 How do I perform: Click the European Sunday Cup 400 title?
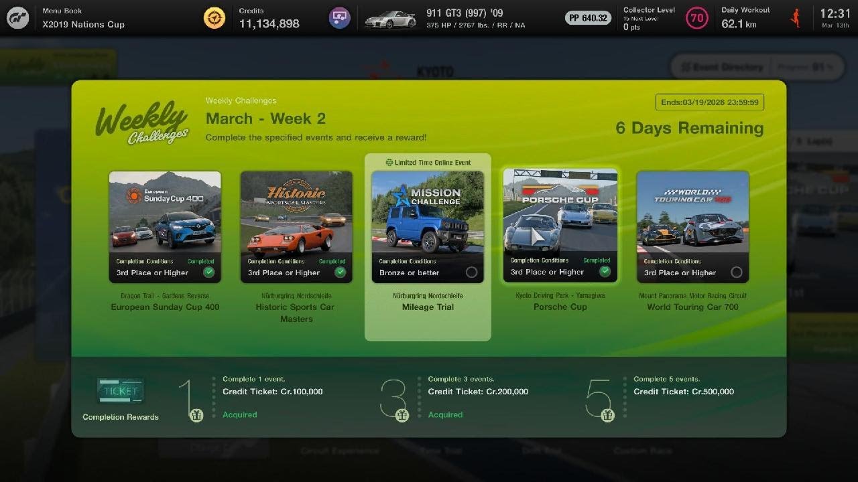165,307
